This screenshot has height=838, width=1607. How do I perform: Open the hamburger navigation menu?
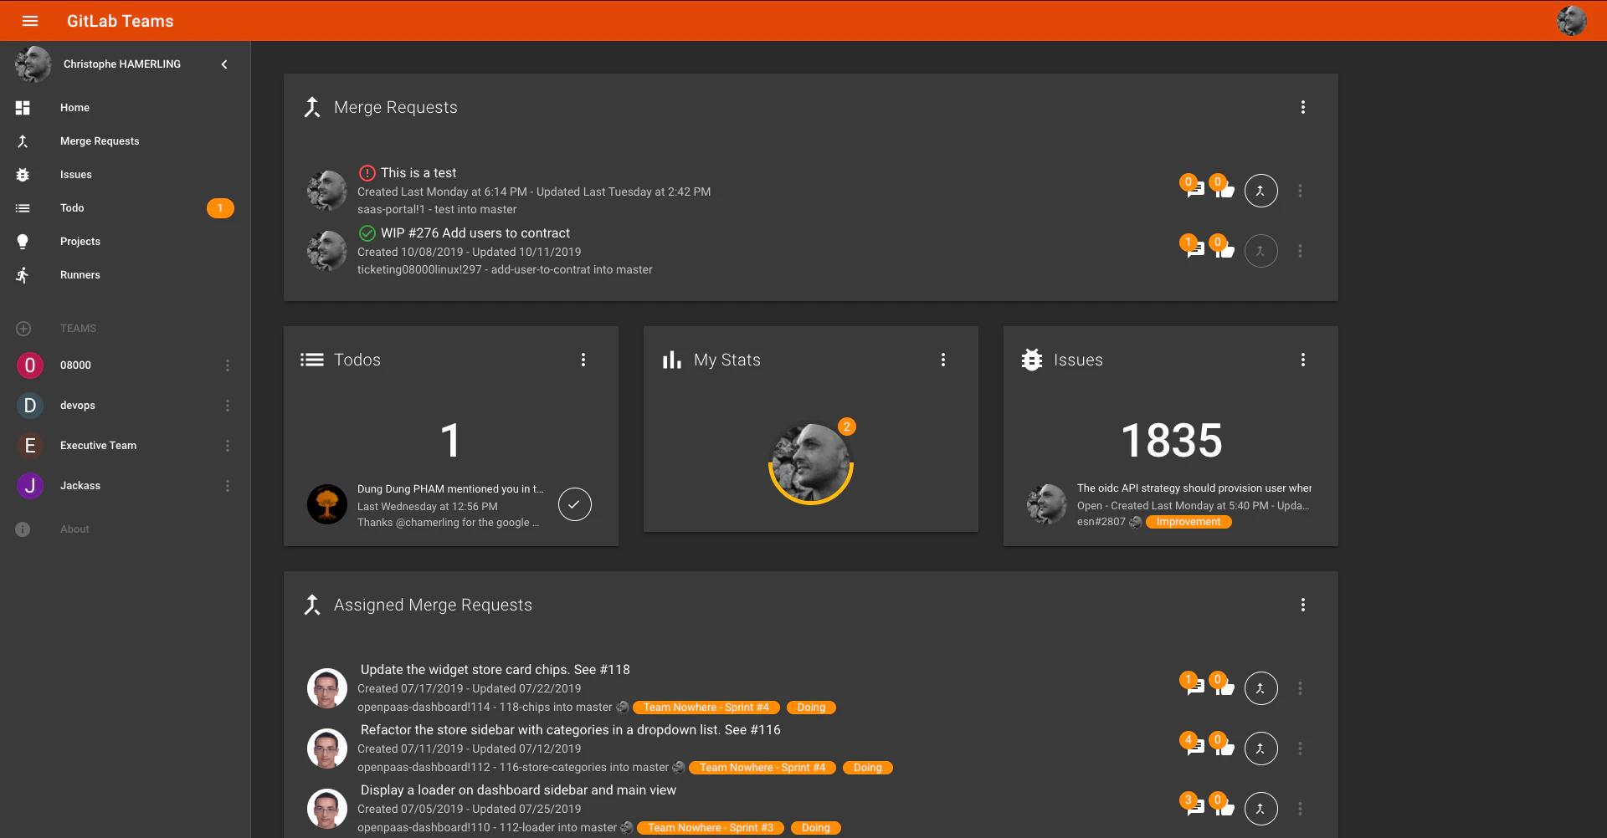[30, 21]
